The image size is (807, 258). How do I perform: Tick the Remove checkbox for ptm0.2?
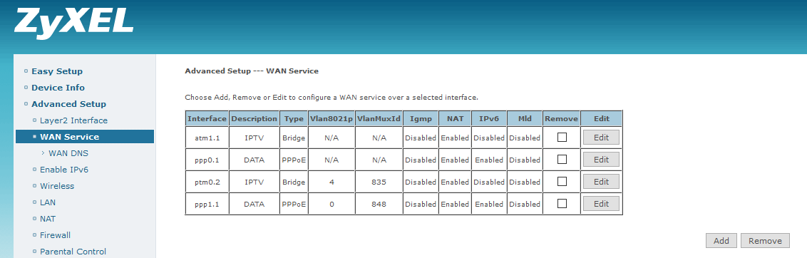[562, 181]
